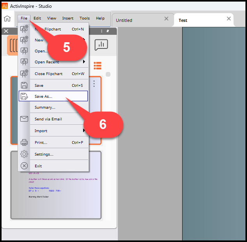Viewport: 247px width, 242px height.
Task: Click the Print printer icon
Action: pyautogui.click(x=24, y=142)
